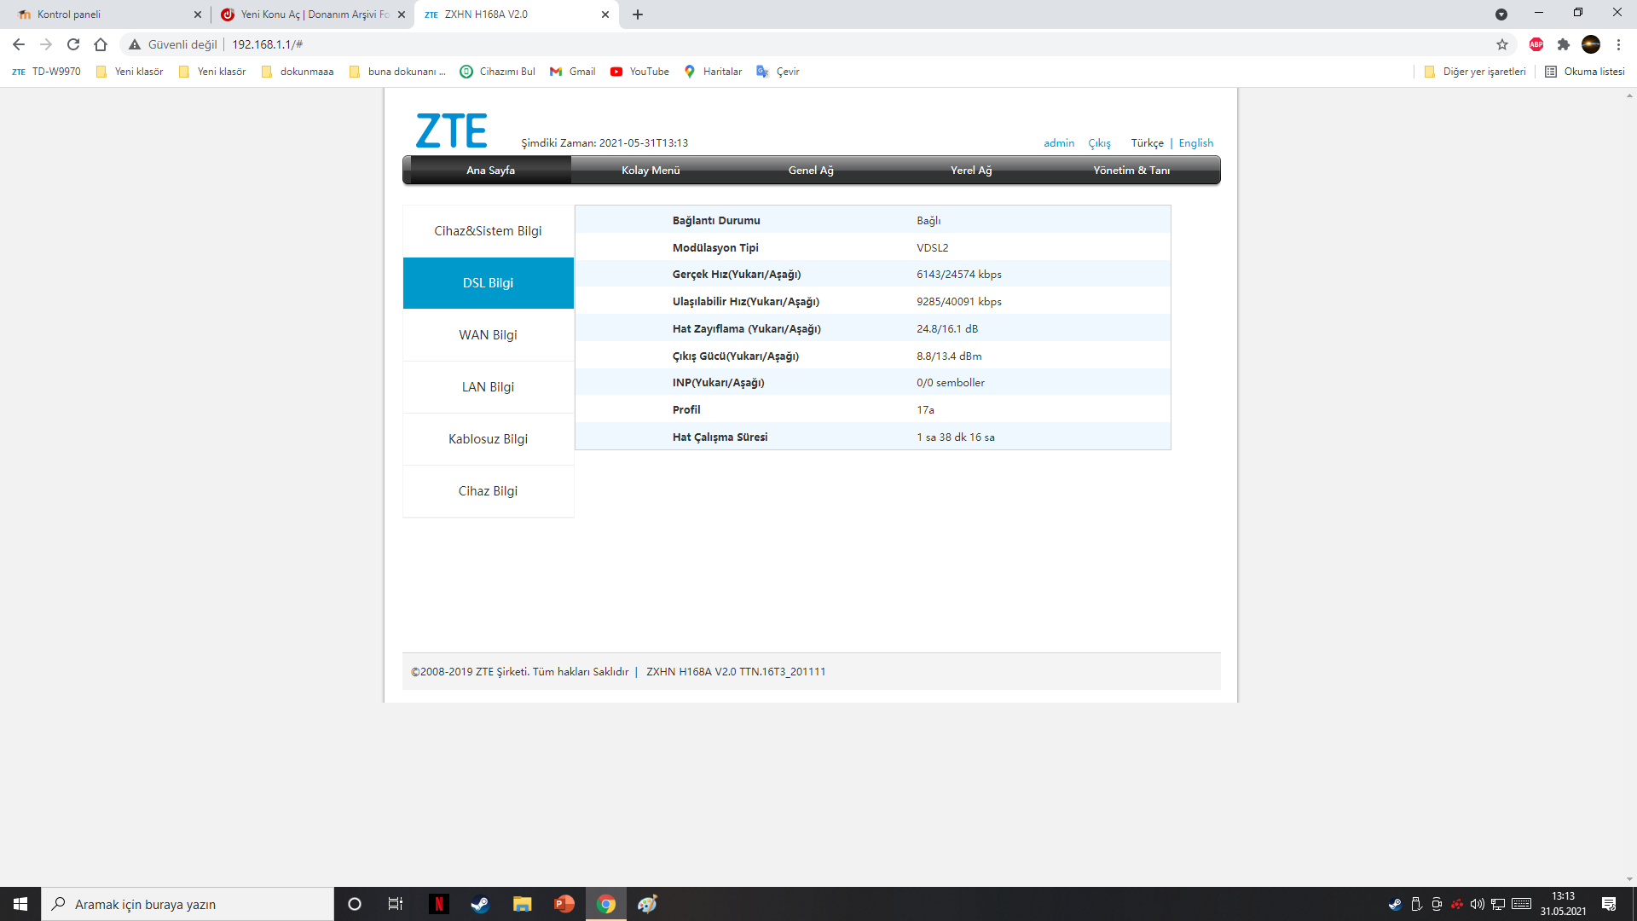Switch language to English
This screenshot has width=1637, height=921.
click(x=1195, y=143)
